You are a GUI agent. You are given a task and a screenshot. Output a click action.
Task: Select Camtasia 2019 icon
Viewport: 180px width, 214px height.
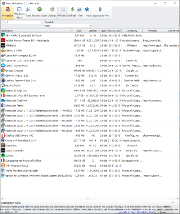[x=3, y=51]
